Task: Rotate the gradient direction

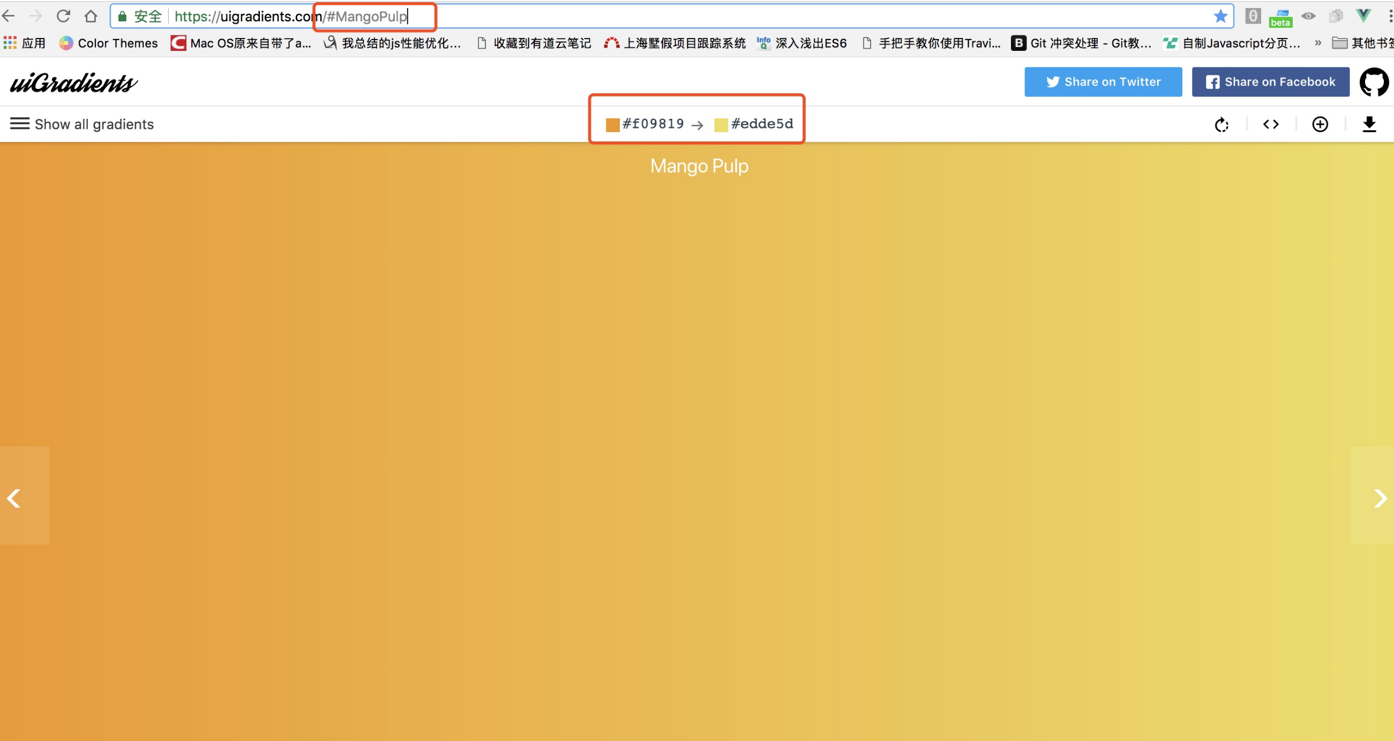Action: (1221, 124)
